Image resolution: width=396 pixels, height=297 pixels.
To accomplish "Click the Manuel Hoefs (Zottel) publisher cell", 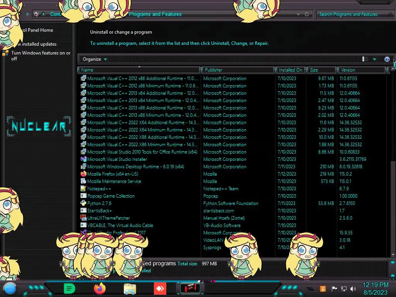I will (224, 218).
